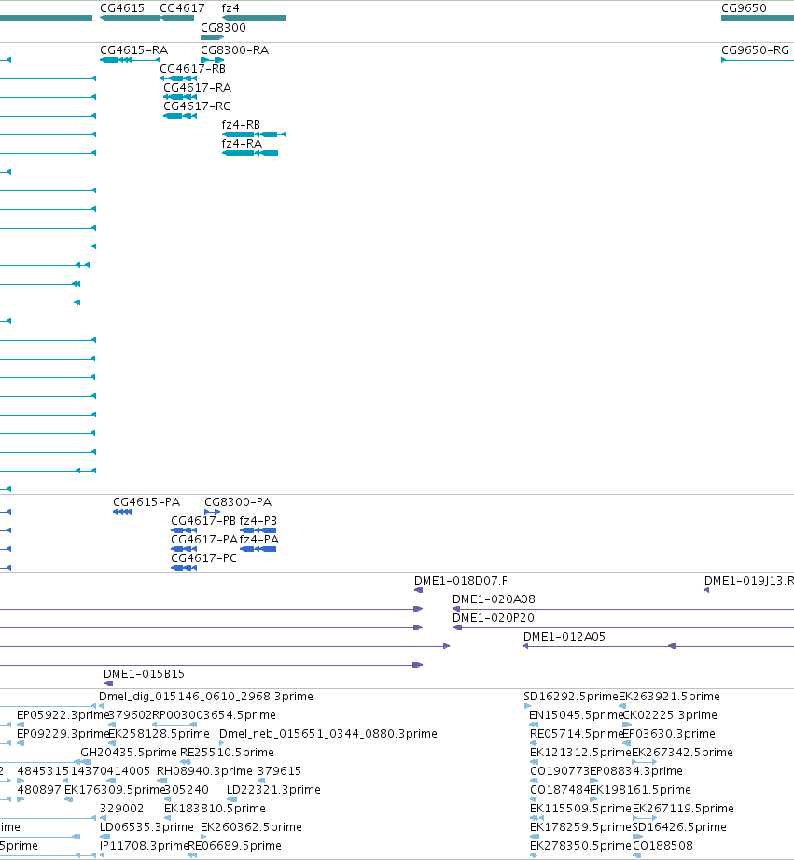This screenshot has width=794, height=860.
Task: Click EST label CK02225.3prime
Action: (670, 715)
